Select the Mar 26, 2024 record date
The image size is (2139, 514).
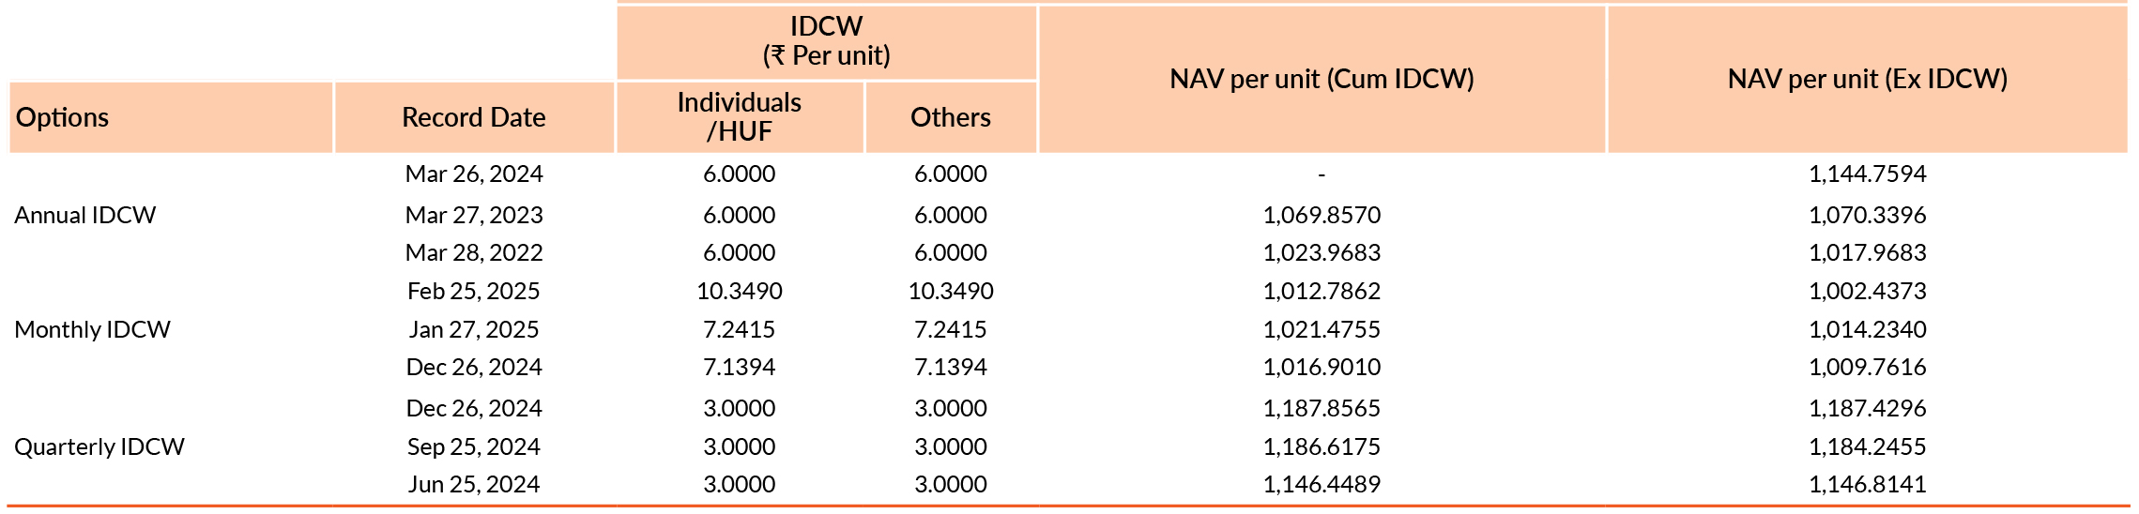pyautogui.click(x=474, y=174)
